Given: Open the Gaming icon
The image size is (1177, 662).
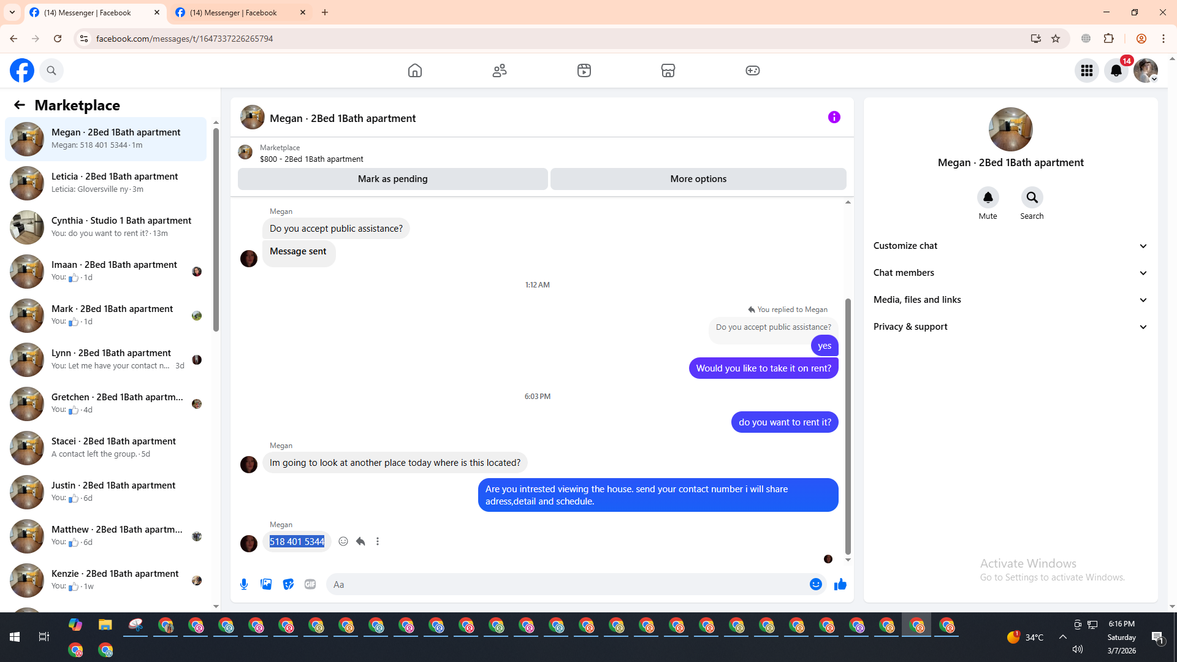Looking at the screenshot, I should coord(753,70).
